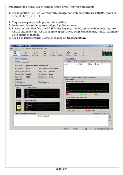The image size is (123, 175).
Task: Click the yellow Input Kbps legend swatch
Action: (x=67, y=110)
